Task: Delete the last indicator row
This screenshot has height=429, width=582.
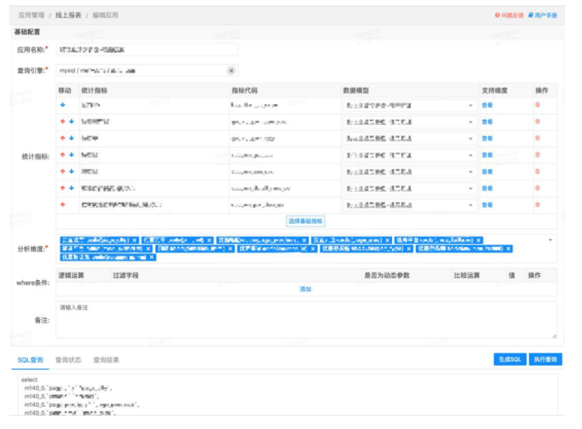Action: pyautogui.click(x=537, y=204)
